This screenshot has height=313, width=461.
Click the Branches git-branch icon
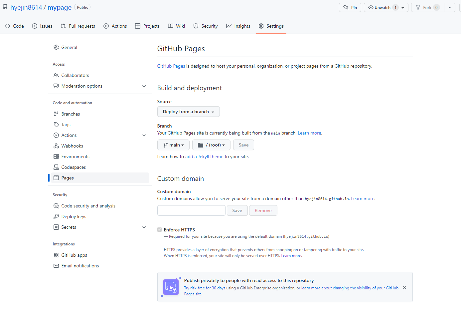[56, 114]
